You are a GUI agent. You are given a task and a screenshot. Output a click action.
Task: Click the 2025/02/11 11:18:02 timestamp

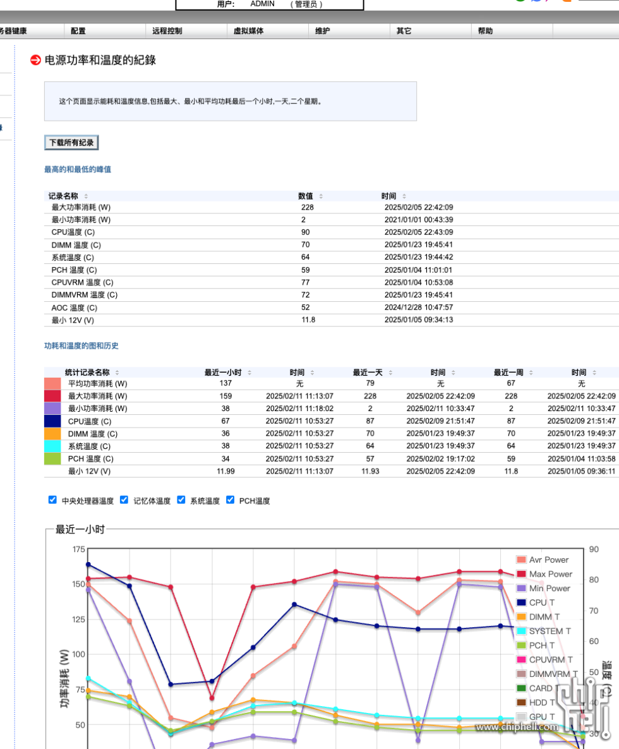pyautogui.click(x=300, y=409)
